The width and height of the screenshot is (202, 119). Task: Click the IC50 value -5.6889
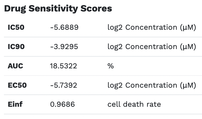64,27
